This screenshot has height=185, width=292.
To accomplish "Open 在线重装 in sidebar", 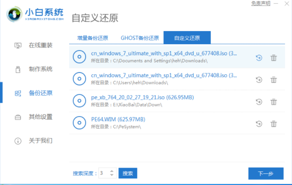I will point(40,45).
